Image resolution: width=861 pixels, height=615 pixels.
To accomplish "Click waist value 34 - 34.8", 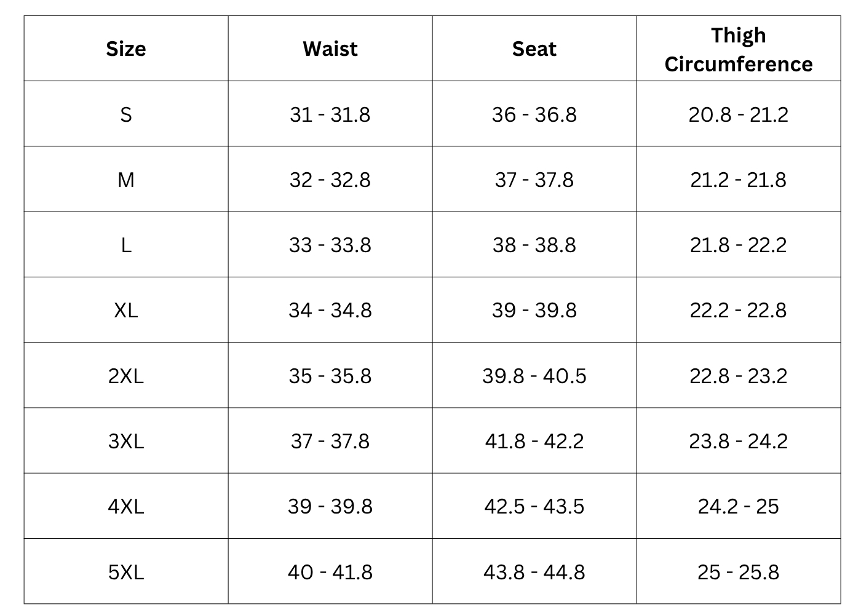I will [x=330, y=310].
